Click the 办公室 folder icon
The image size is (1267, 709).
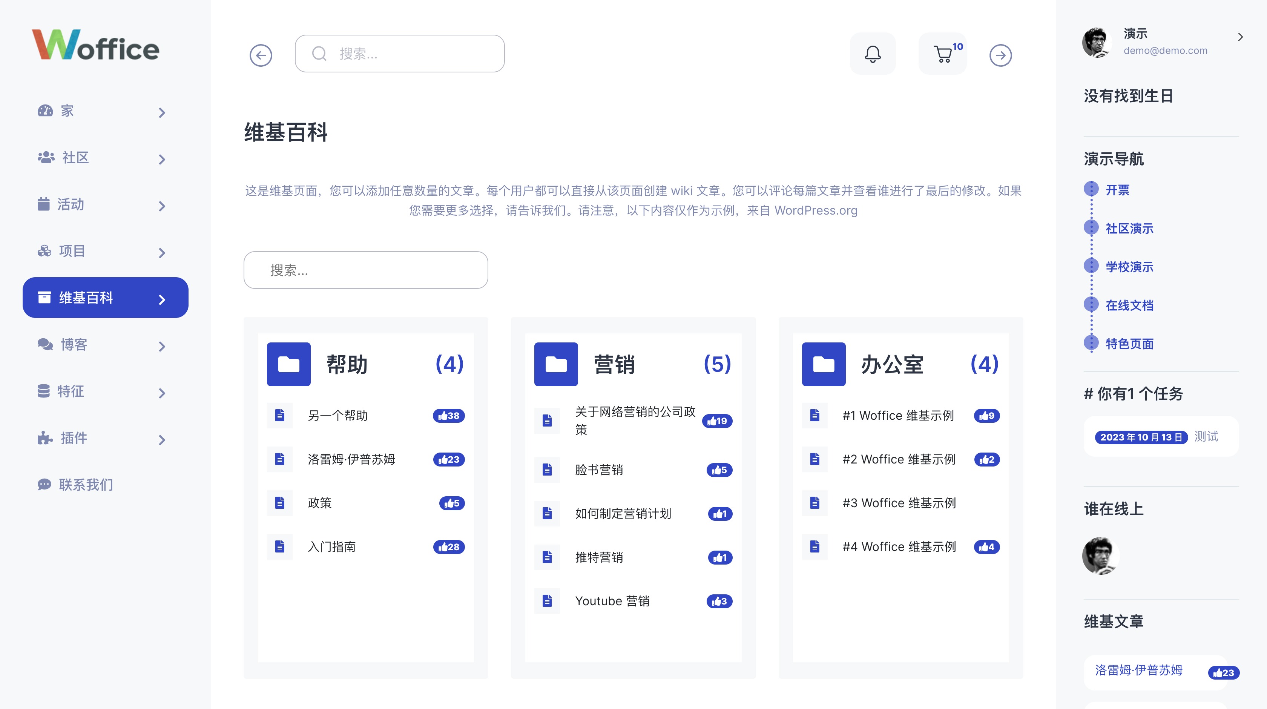824,364
